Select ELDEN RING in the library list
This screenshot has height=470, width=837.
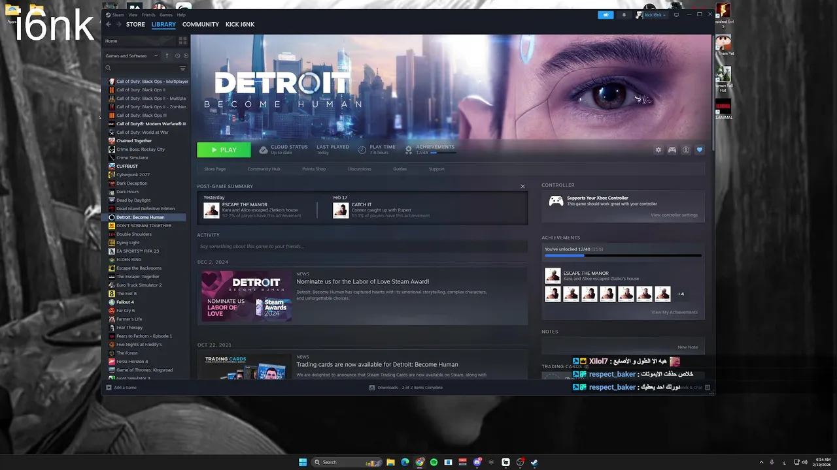(129, 260)
